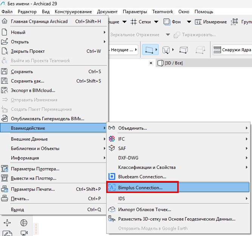Viewport: 252px width, 236px height.
Task: Open the Teamwork menu
Action: (162, 12)
